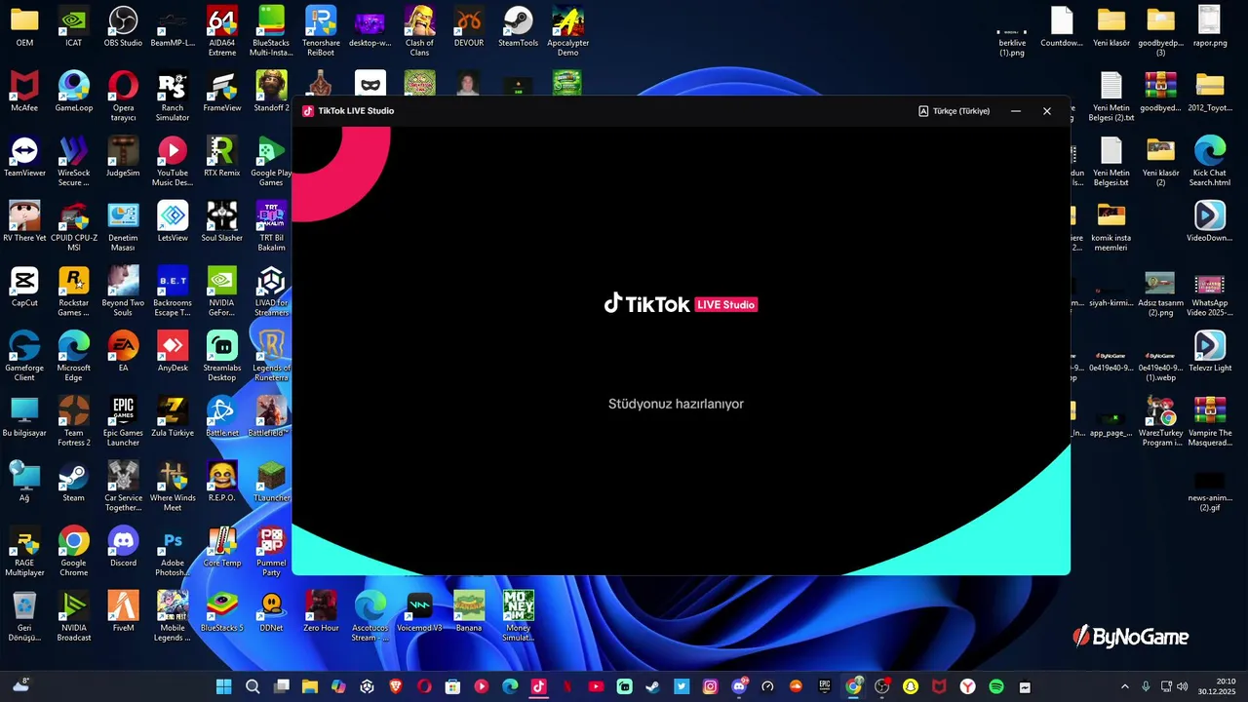
Task: Open Epic Games Launcher desktop icon
Action: pyautogui.click(x=123, y=422)
